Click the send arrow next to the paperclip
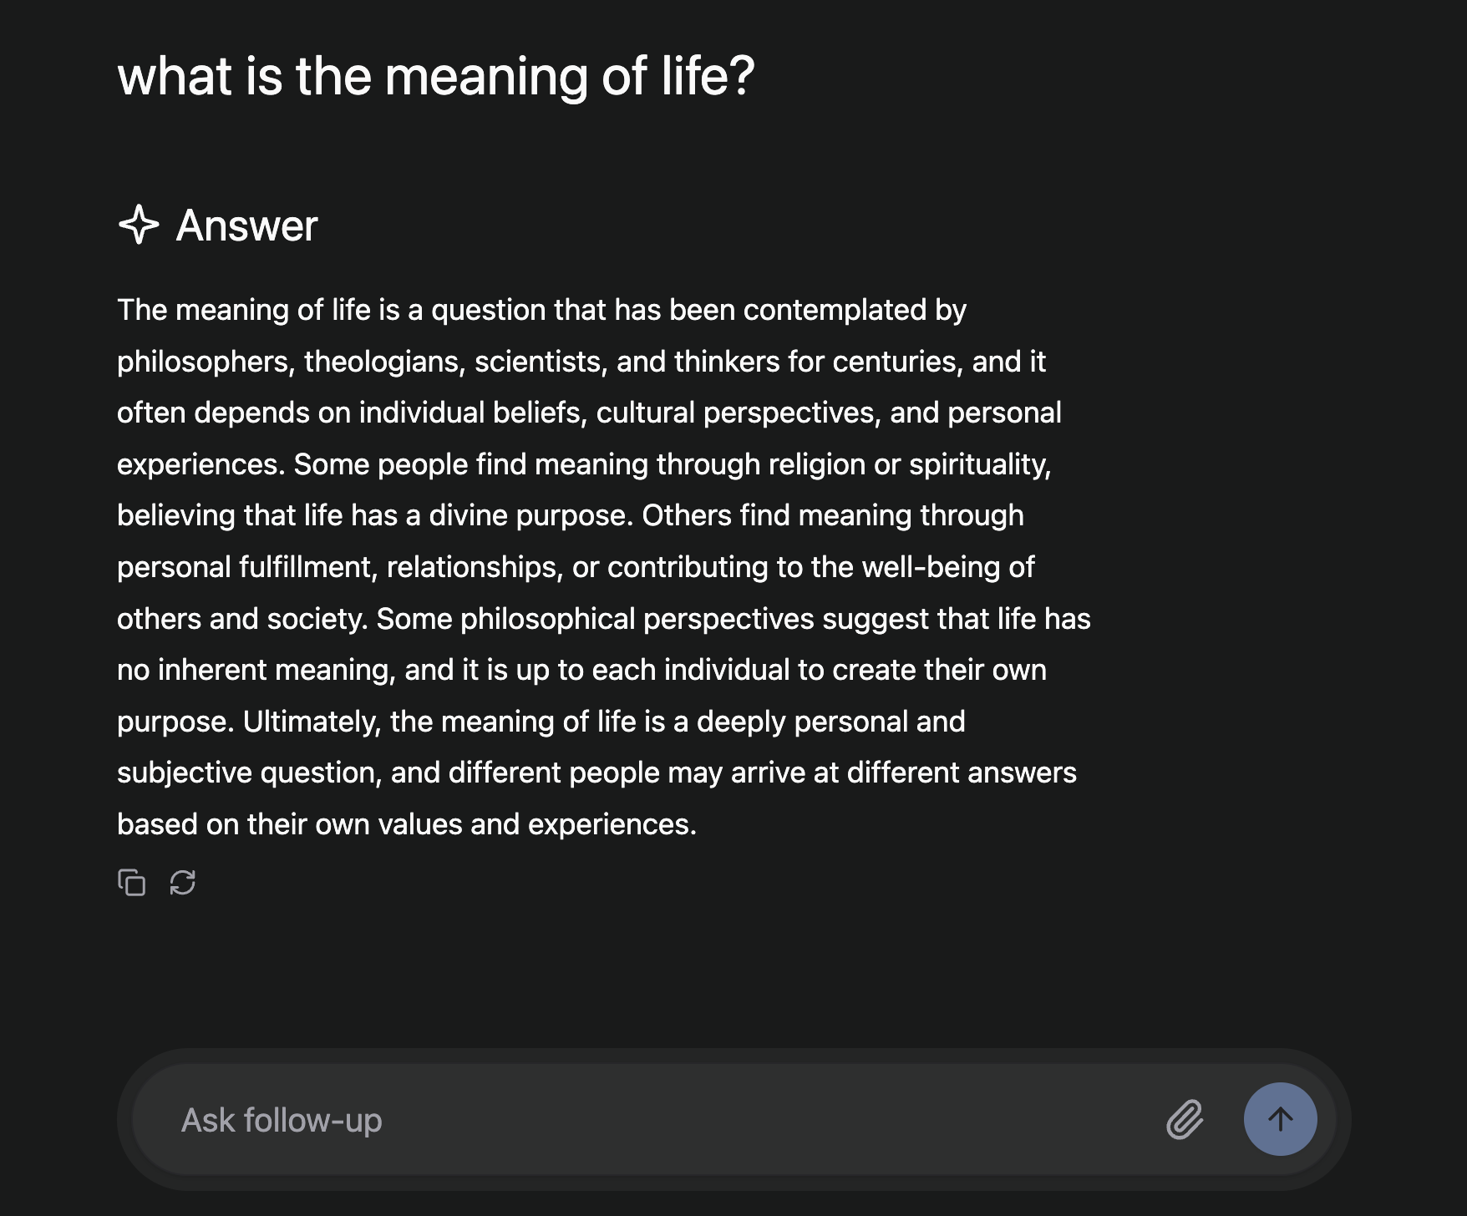Viewport: 1467px width, 1216px height. coord(1280,1119)
